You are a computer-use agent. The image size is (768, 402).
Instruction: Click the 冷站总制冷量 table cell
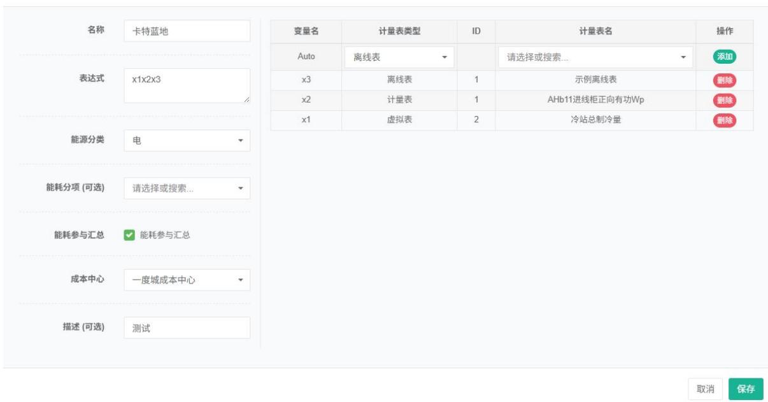pyautogui.click(x=595, y=120)
